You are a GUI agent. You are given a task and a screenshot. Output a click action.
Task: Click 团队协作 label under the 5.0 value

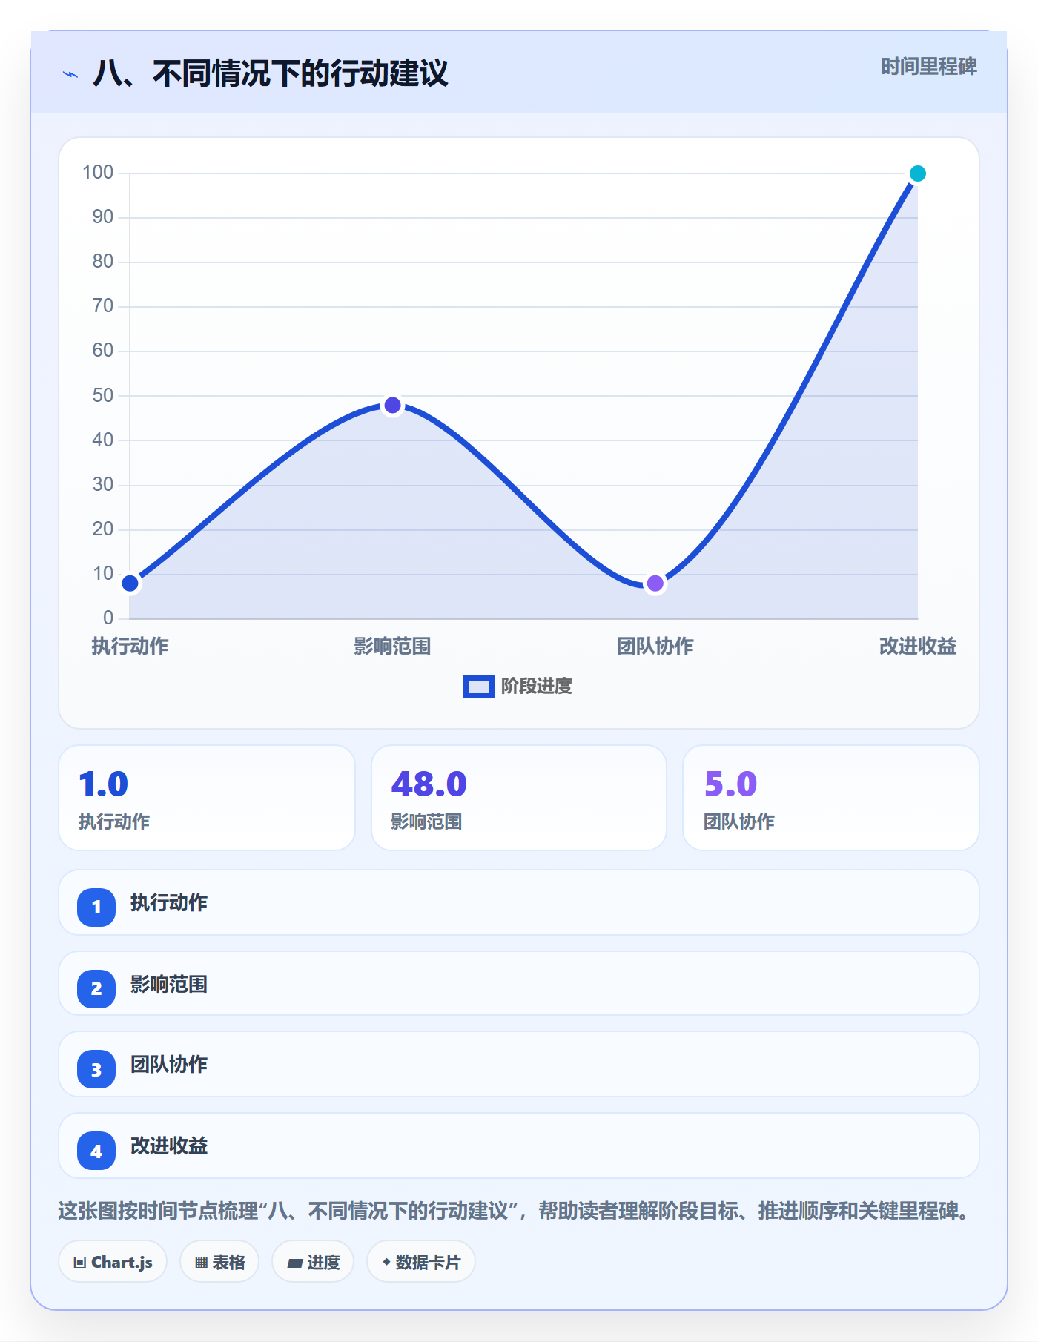[739, 822]
